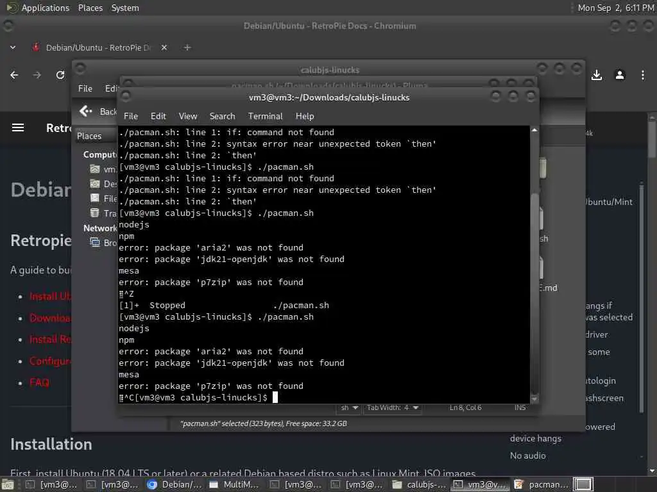Switch to the pacman... Pluma taskbar button

542,484
